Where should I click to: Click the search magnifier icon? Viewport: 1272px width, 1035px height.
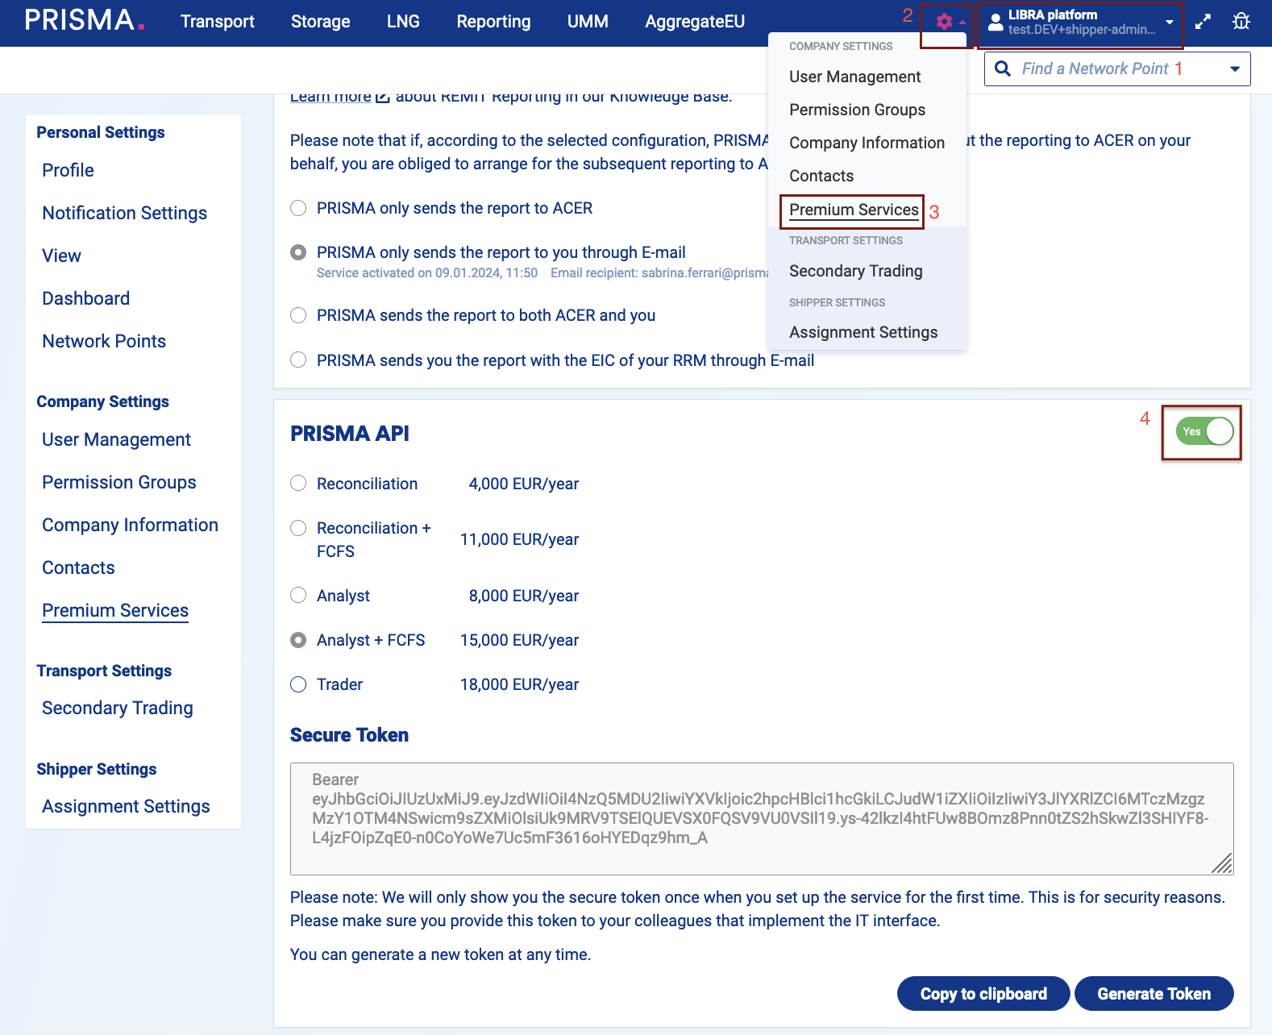[x=1003, y=69]
